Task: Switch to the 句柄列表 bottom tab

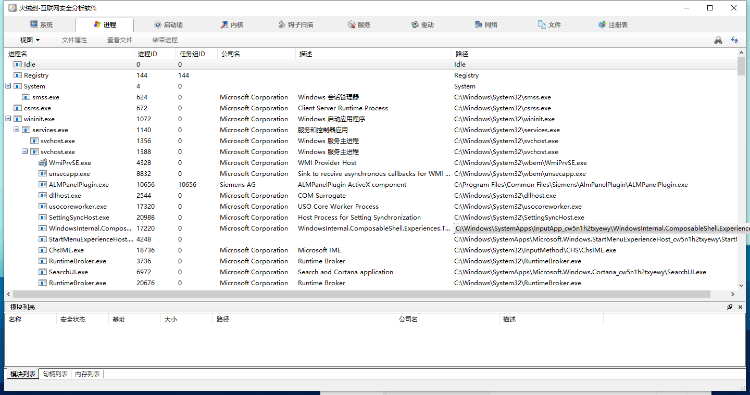Action: click(x=55, y=374)
